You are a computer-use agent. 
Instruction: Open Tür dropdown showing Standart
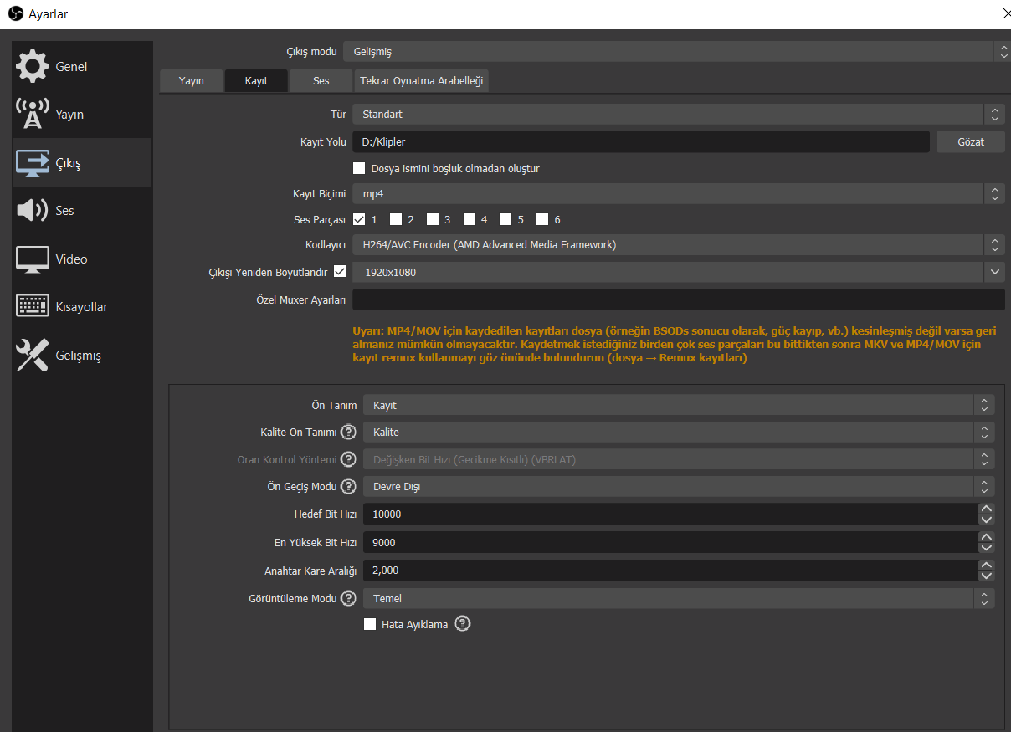[678, 114]
